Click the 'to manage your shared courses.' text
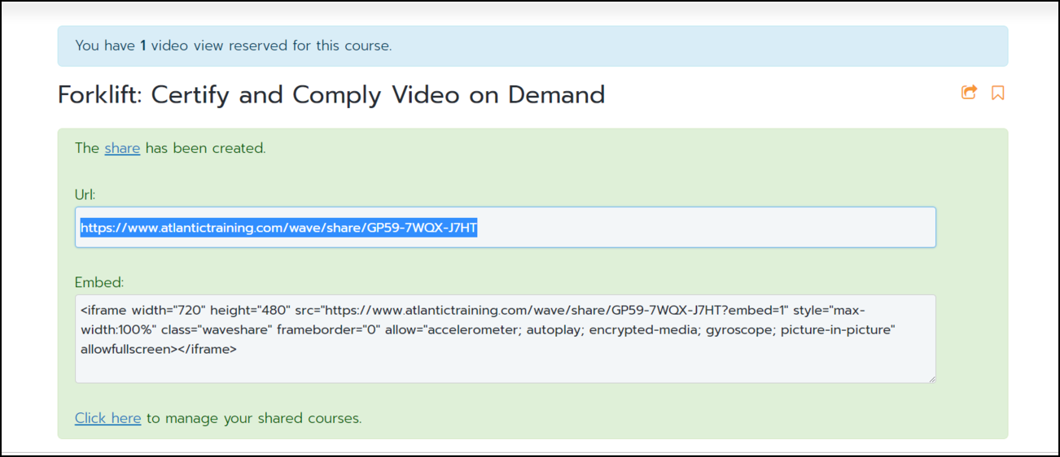The width and height of the screenshot is (1060, 457). (x=254, y=418)
